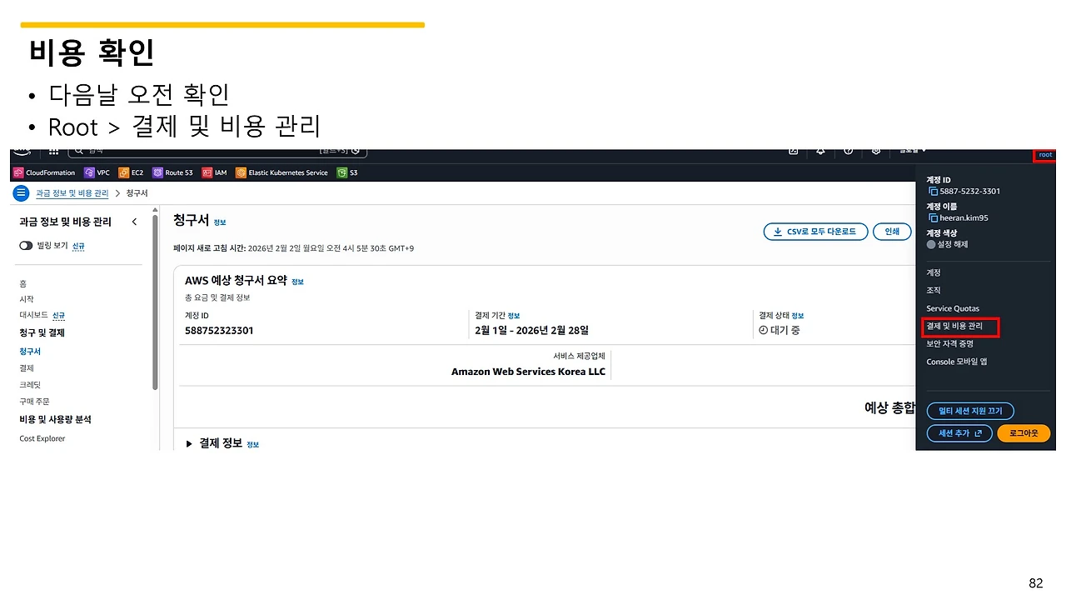The width and height of the screenshot is (1066, 600).
Task: Click the 계정 색상 gray swatch
Action: coord(931,244)
